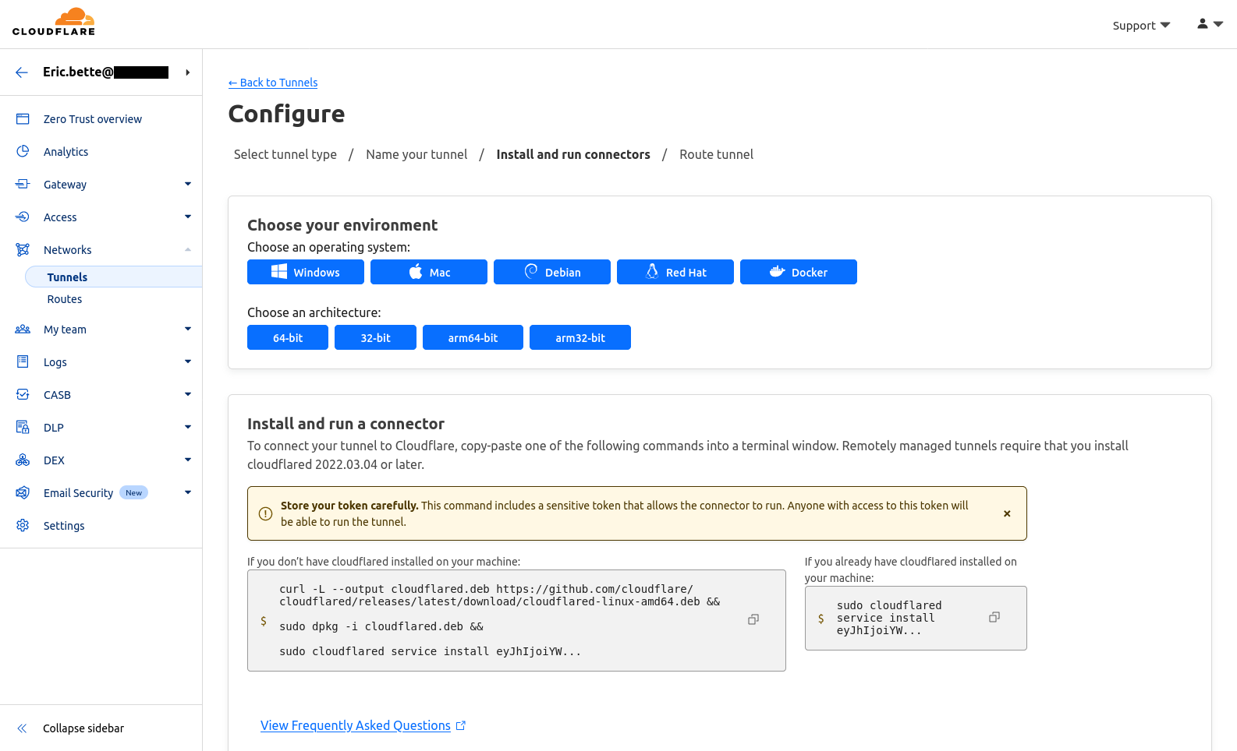The image size is (1237, 751).
Task: Collapse the Networks submenu
Action: point(188,250)
